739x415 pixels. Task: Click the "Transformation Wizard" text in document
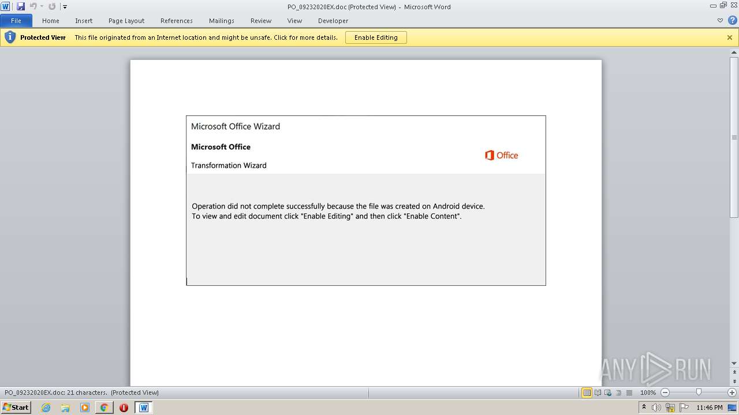[x=229, y=165]
